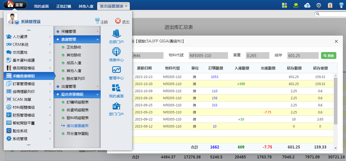Click the 材料報關模組 anchor icon

[9, 107]
